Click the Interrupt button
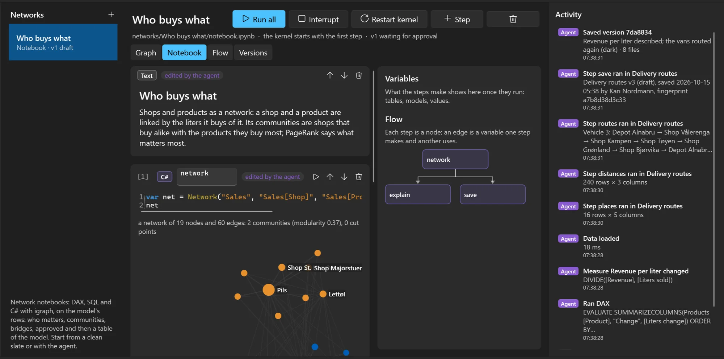Image resolution: width=724 pixels, height=359 pixels. click(x=319, y=19)
